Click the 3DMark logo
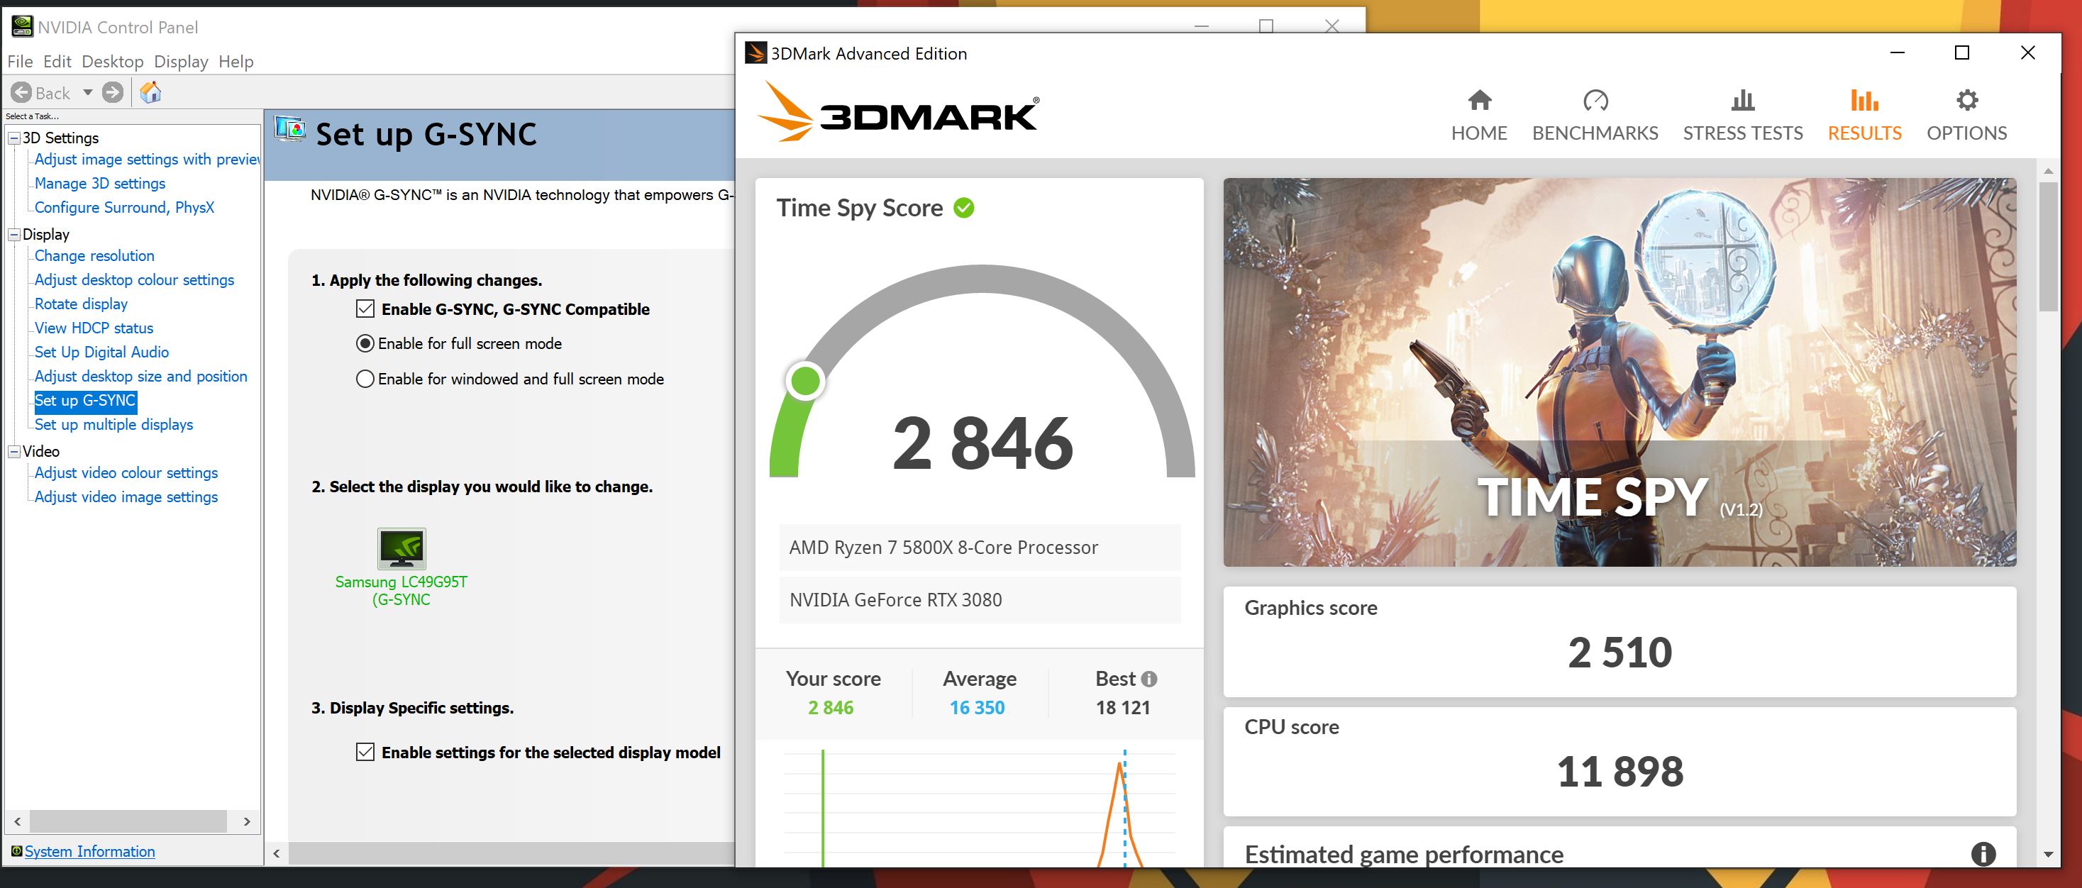This screenshot has height=888, width=2082. [898, 113]
